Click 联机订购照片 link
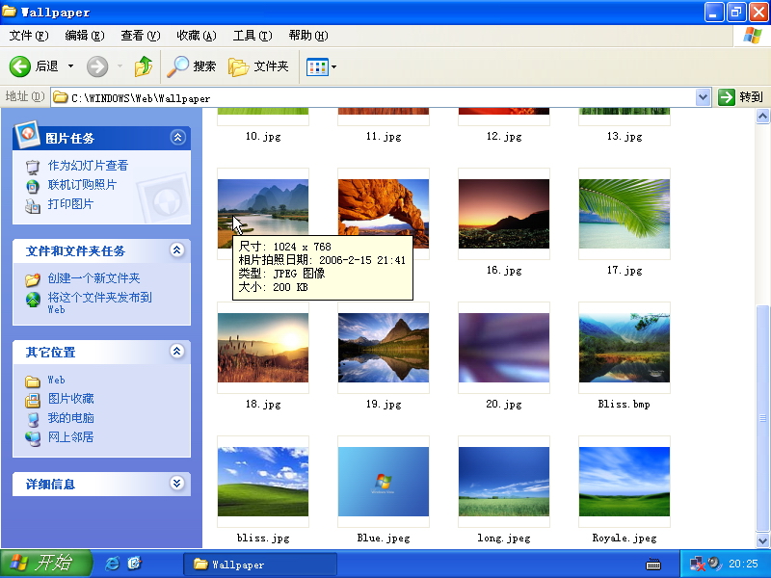 [82, 185]
